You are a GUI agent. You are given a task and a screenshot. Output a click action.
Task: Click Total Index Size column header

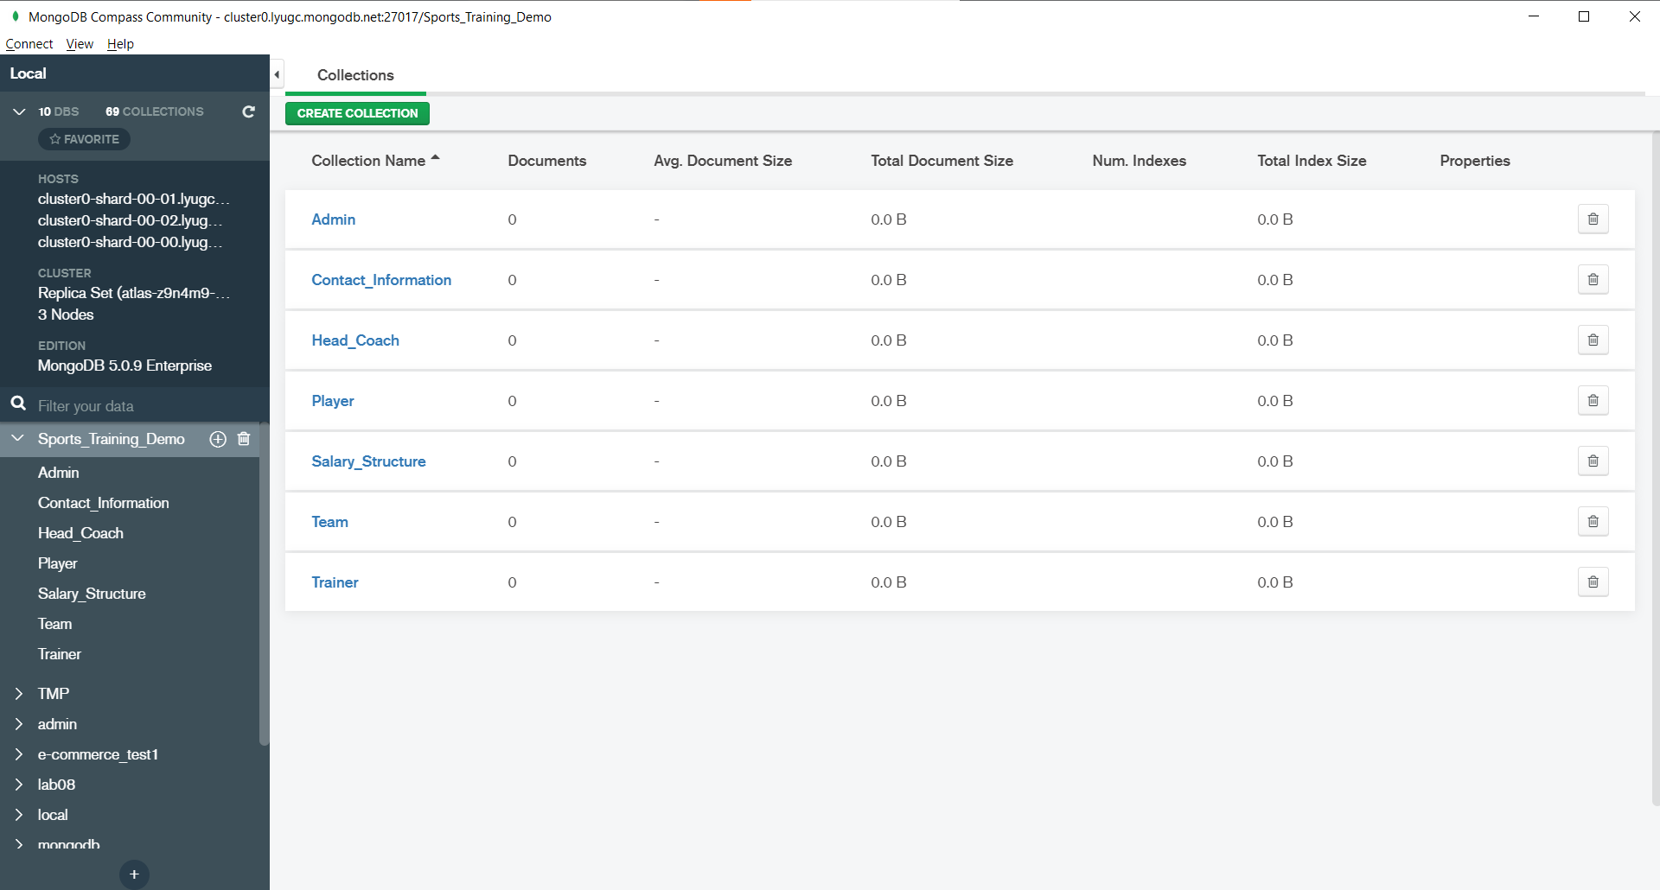tap(1312, 161)
